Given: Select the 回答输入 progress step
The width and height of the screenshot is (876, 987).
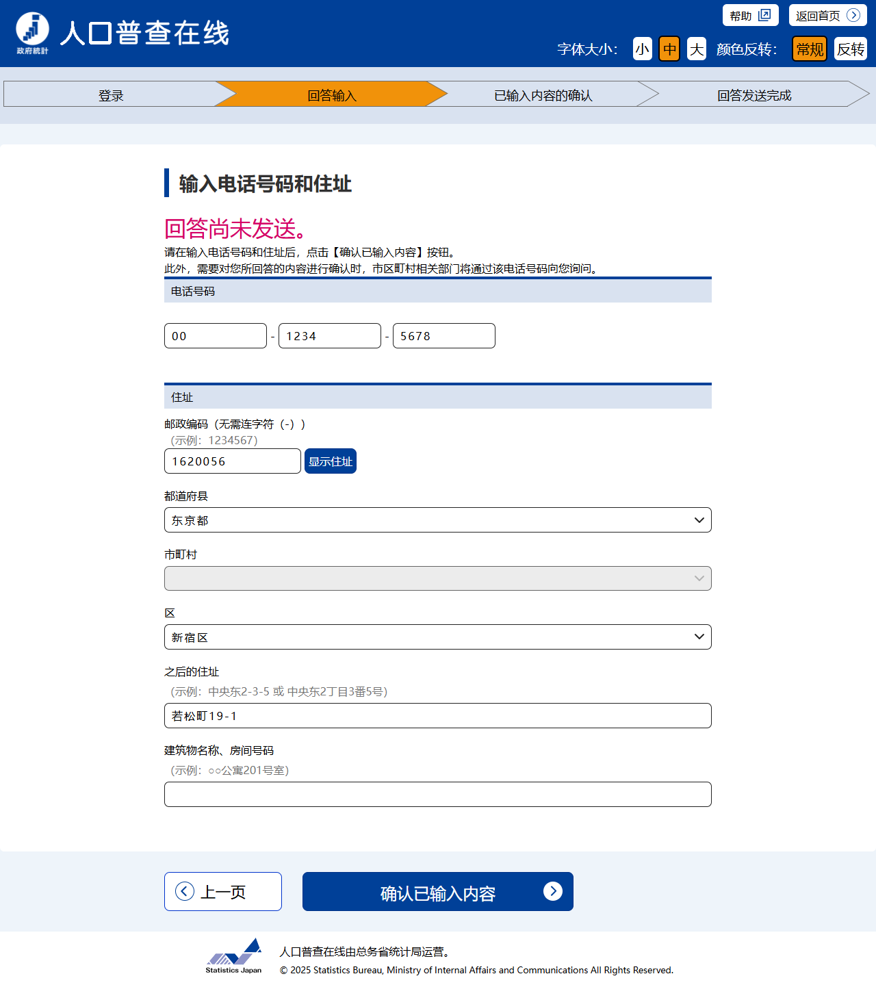Looking at the screenshot, I should click(332, 95).
